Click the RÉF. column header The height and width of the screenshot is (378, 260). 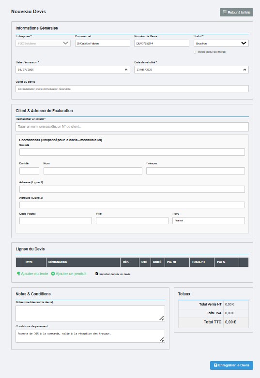tap(130, 262)
